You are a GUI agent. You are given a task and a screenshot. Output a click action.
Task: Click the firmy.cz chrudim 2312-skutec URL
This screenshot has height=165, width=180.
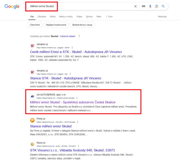click(x=56, y=122)
